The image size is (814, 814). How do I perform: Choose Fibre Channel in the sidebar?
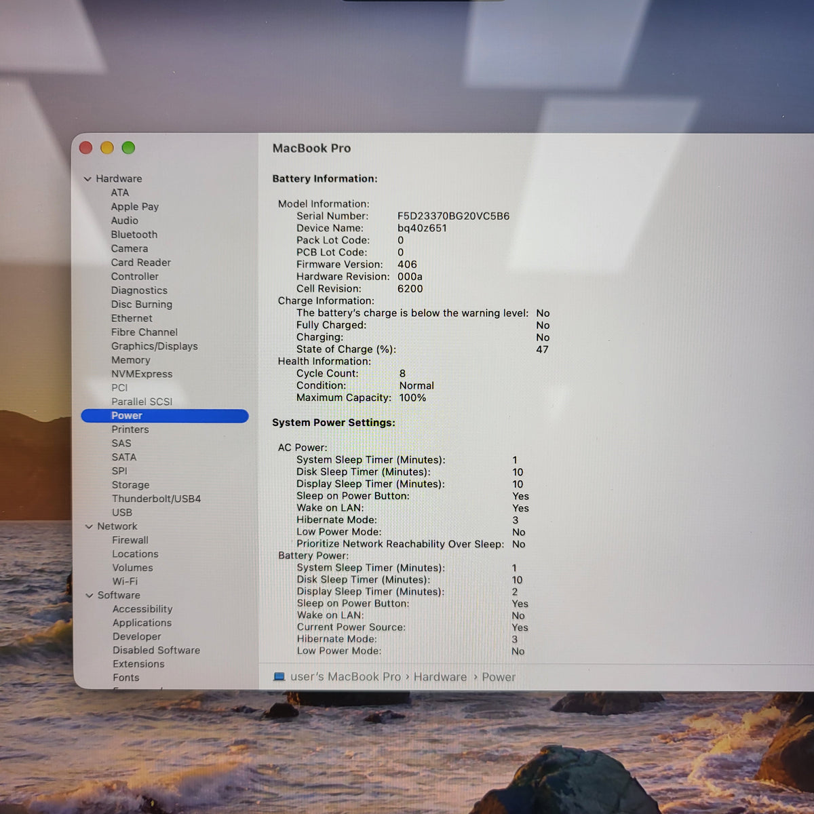point(144,332)
